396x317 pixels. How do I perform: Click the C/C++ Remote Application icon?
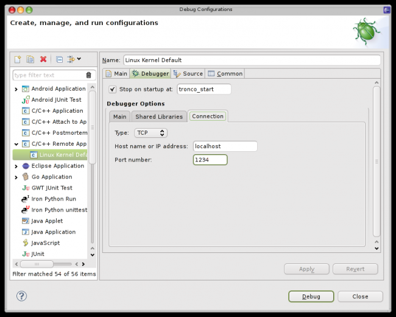click(26, 144)
